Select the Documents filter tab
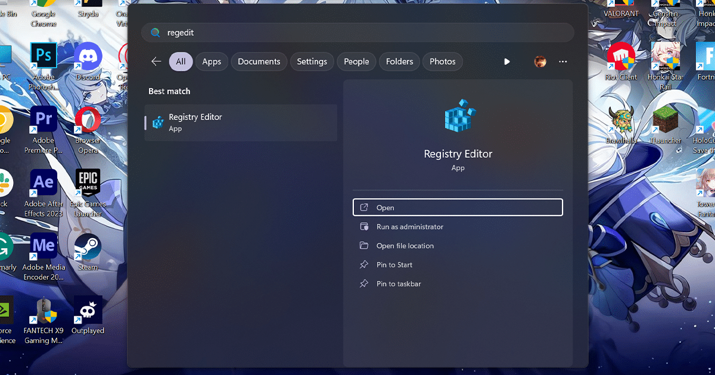Image resolution: width=715 pixels, height=375 pixels. pos(259,61)
